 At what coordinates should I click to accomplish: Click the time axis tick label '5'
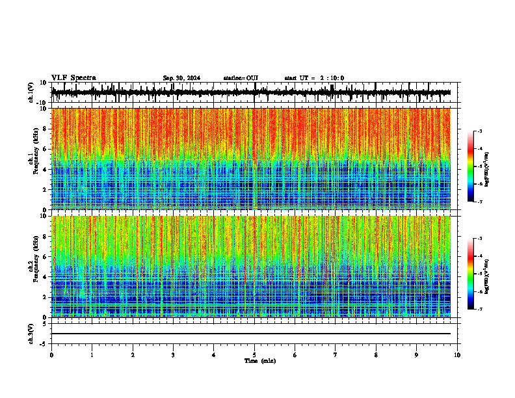(x=254, y=355)
